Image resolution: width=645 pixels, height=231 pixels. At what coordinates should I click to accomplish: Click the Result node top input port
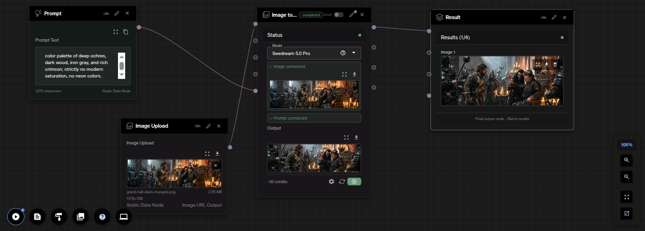429,32
